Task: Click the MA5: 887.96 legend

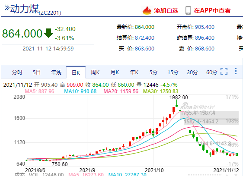Action: 39,91
